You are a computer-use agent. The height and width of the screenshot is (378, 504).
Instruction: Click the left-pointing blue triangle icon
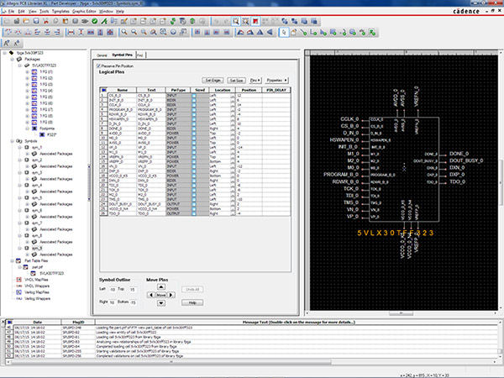click(270, 32)
